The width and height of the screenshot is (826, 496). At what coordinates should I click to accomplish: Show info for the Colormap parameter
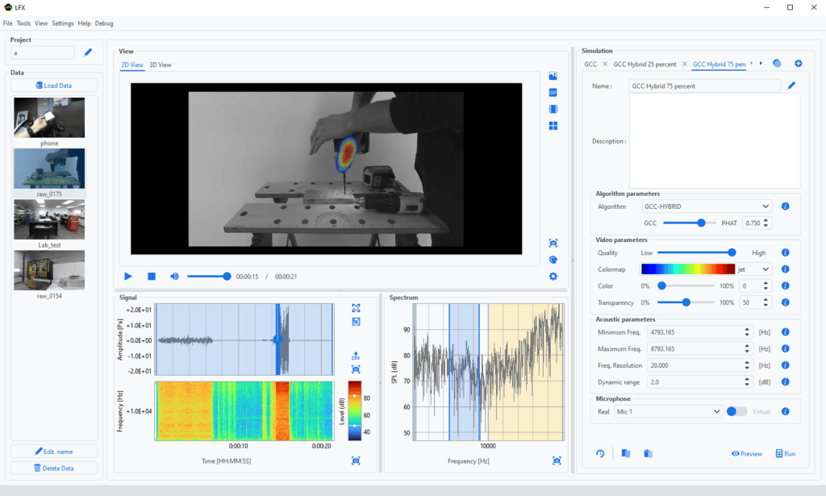(786, 269)
